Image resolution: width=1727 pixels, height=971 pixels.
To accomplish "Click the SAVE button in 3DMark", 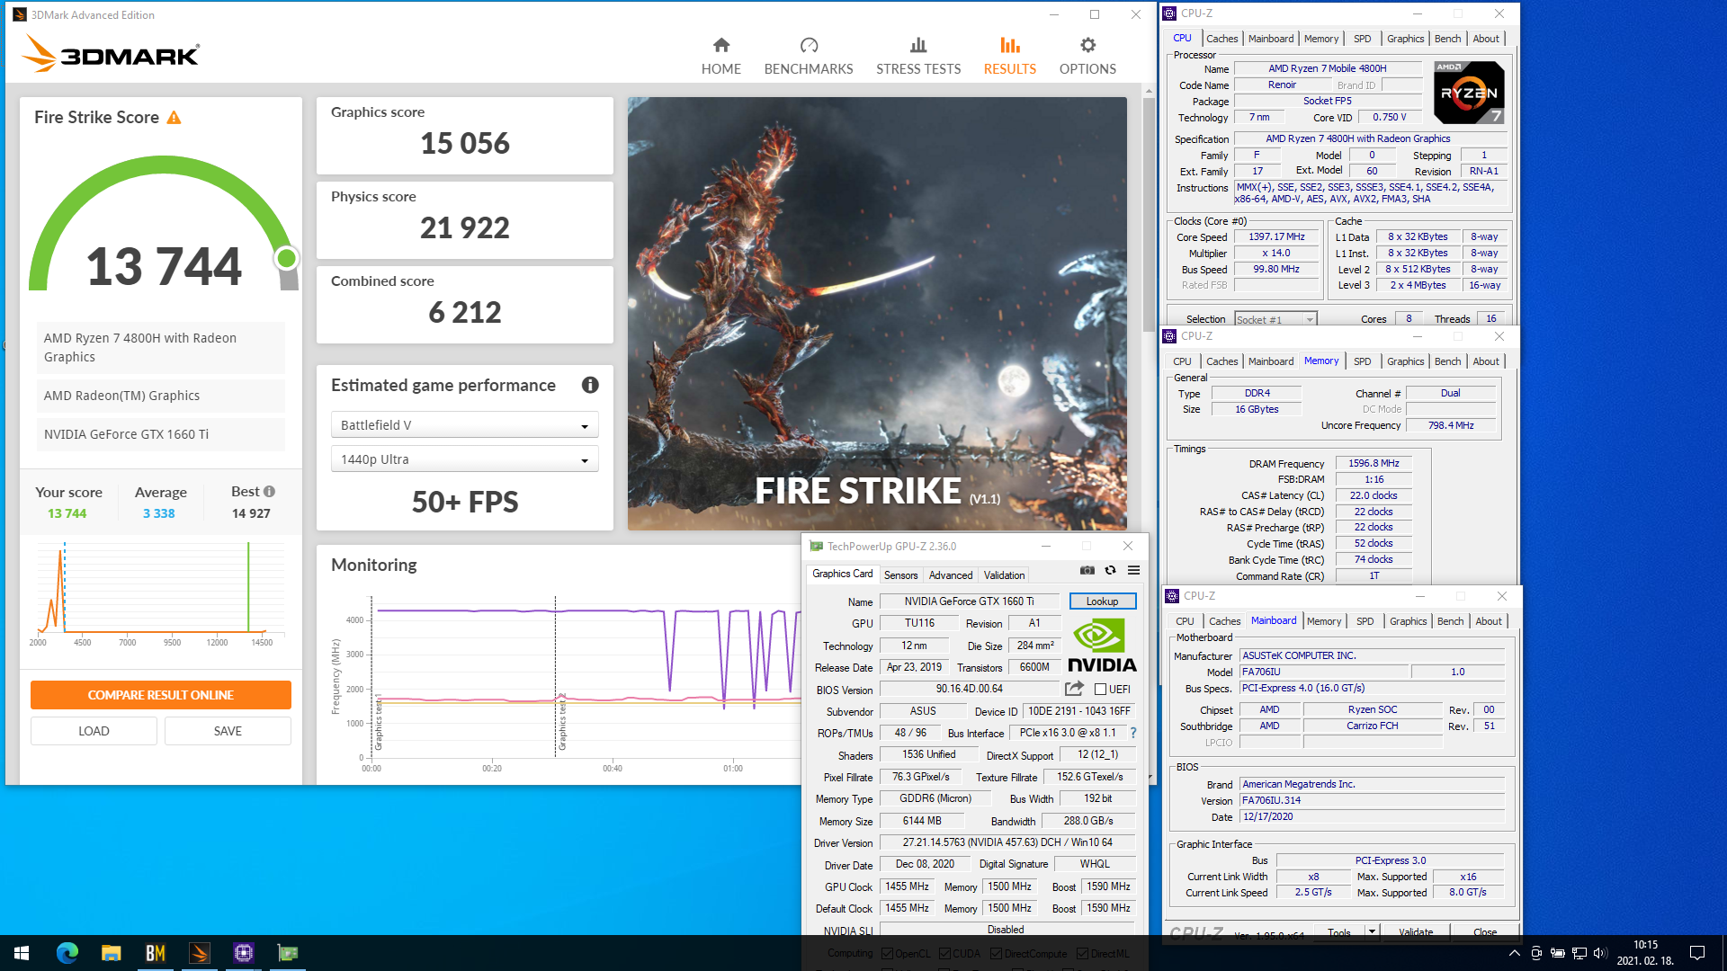I will (228, 731).
